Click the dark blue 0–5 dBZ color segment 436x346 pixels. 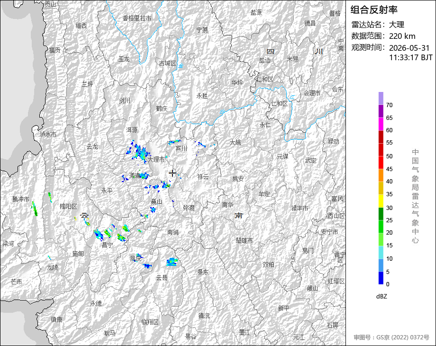pyautogui.click(x=381, y=278)
